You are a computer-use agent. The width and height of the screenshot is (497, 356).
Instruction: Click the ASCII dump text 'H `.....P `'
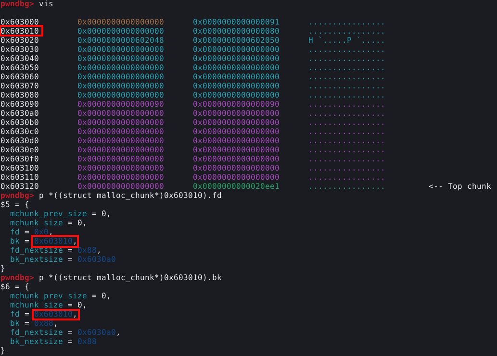point(346,40)
